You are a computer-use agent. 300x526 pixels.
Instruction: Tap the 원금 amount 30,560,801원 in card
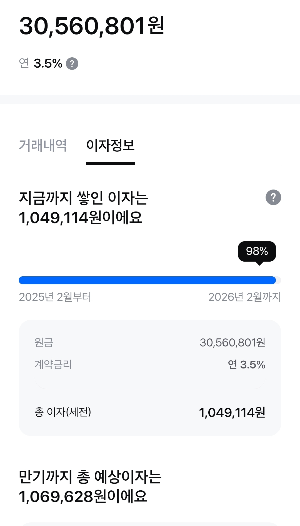coord(232,343)
